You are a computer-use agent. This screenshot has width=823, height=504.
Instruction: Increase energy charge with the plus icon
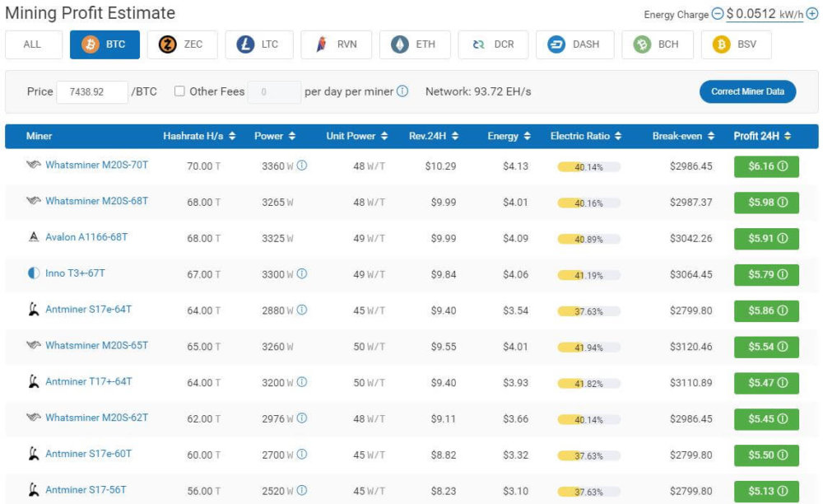(x=811, y=14)
